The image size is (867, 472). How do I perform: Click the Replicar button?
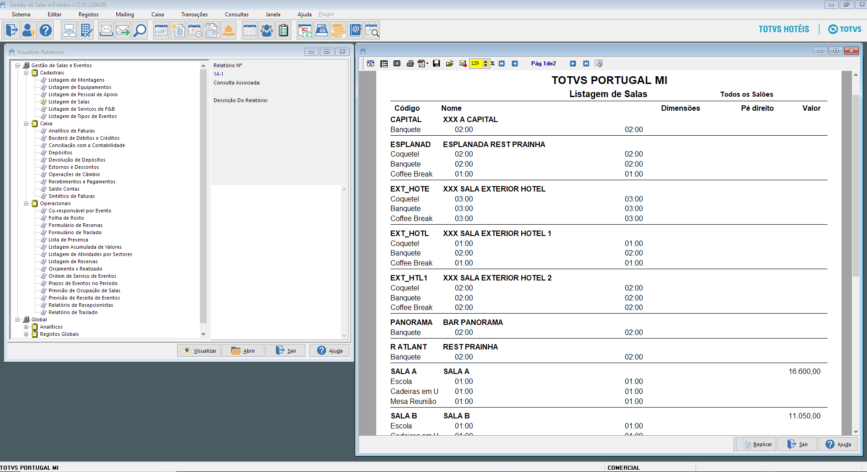tap(757, 444)
